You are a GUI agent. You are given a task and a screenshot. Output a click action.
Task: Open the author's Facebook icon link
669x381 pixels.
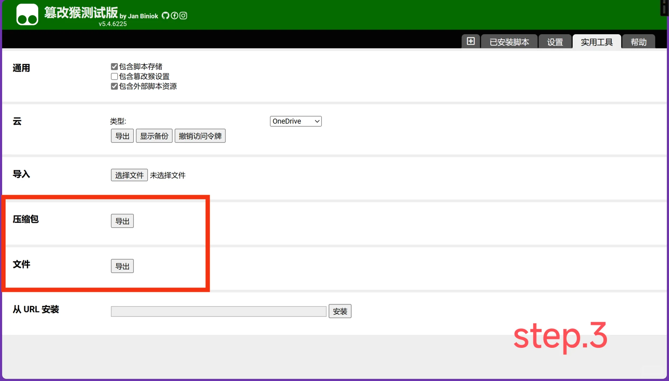[x=174, y=16]
